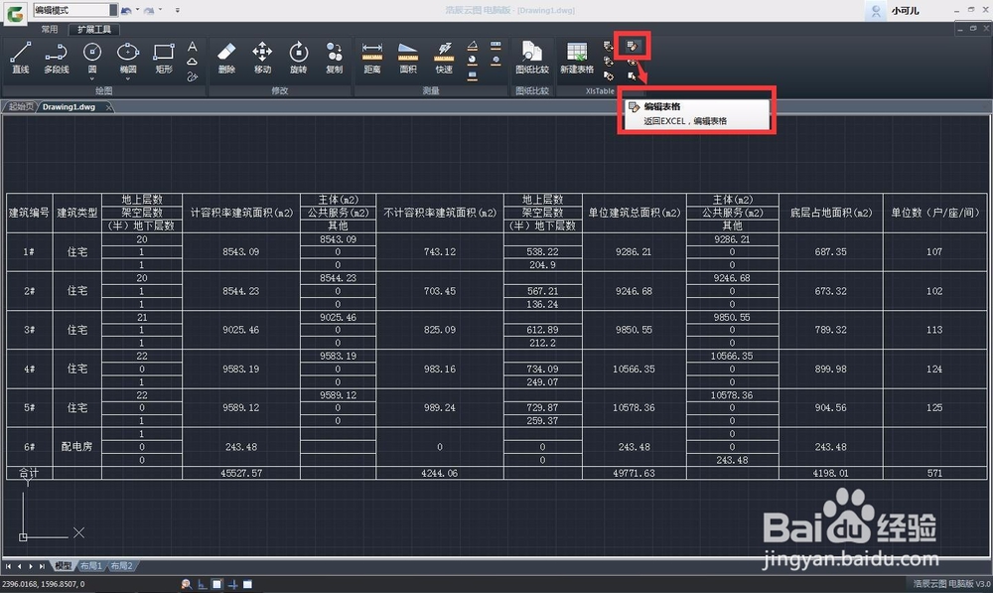The height and width of the screenshot is (593, 993).
Task: Expand the dropdown arrow under 圆
Action: tap(92, 79)
